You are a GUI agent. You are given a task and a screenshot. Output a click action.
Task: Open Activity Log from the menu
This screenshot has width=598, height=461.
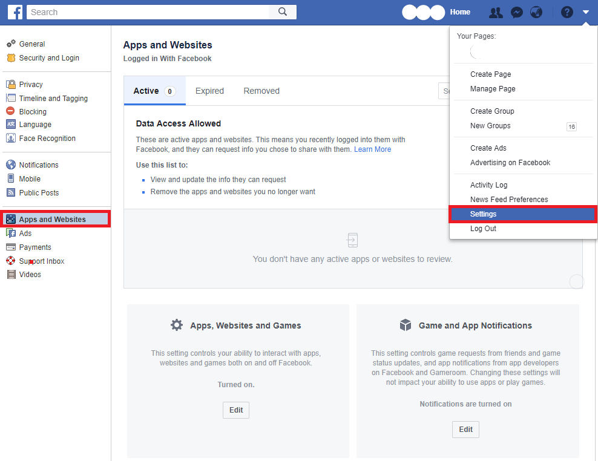(x=488, y=185)
